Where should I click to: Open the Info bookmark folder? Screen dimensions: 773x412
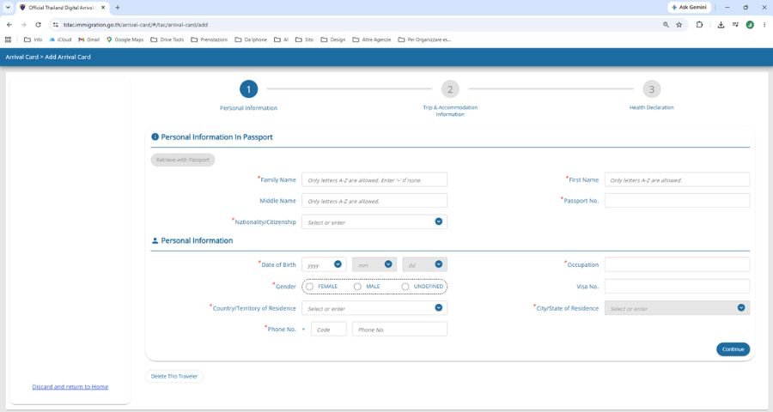click(x=33, y=39)
